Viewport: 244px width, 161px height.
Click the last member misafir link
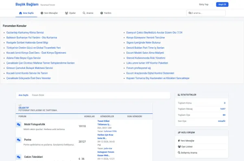click(222, 121)
